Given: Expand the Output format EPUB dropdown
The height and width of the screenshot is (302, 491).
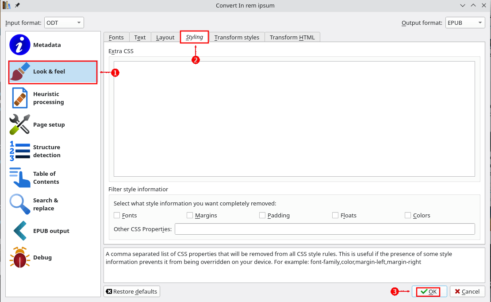Looking at the screenshot, I should coord(465,23).
